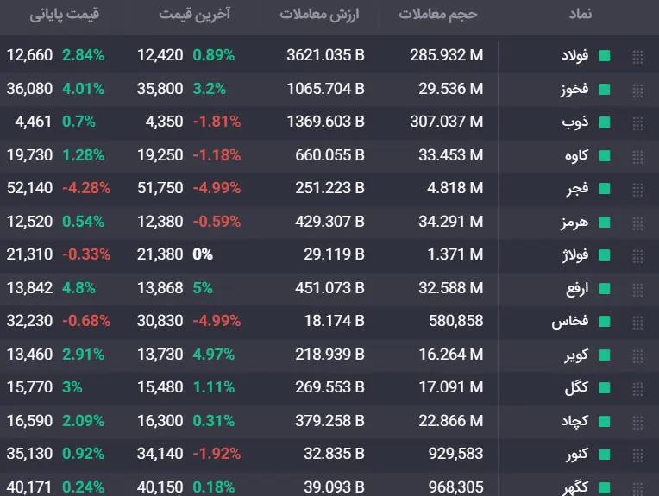Sort by the قیمت پایانی column header

click(x=65, y=15)
